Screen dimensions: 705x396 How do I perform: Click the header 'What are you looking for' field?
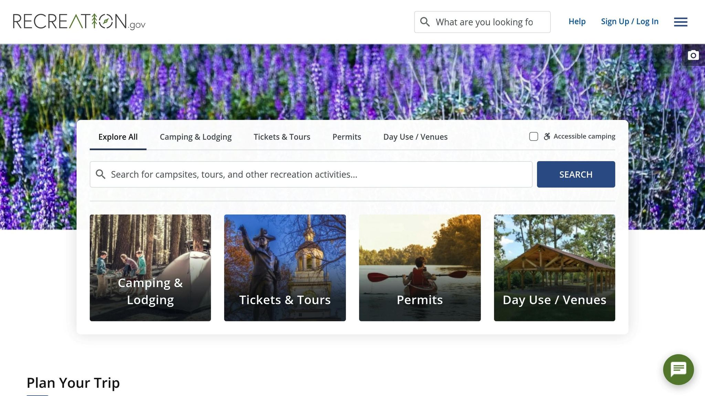pos(482,22)
